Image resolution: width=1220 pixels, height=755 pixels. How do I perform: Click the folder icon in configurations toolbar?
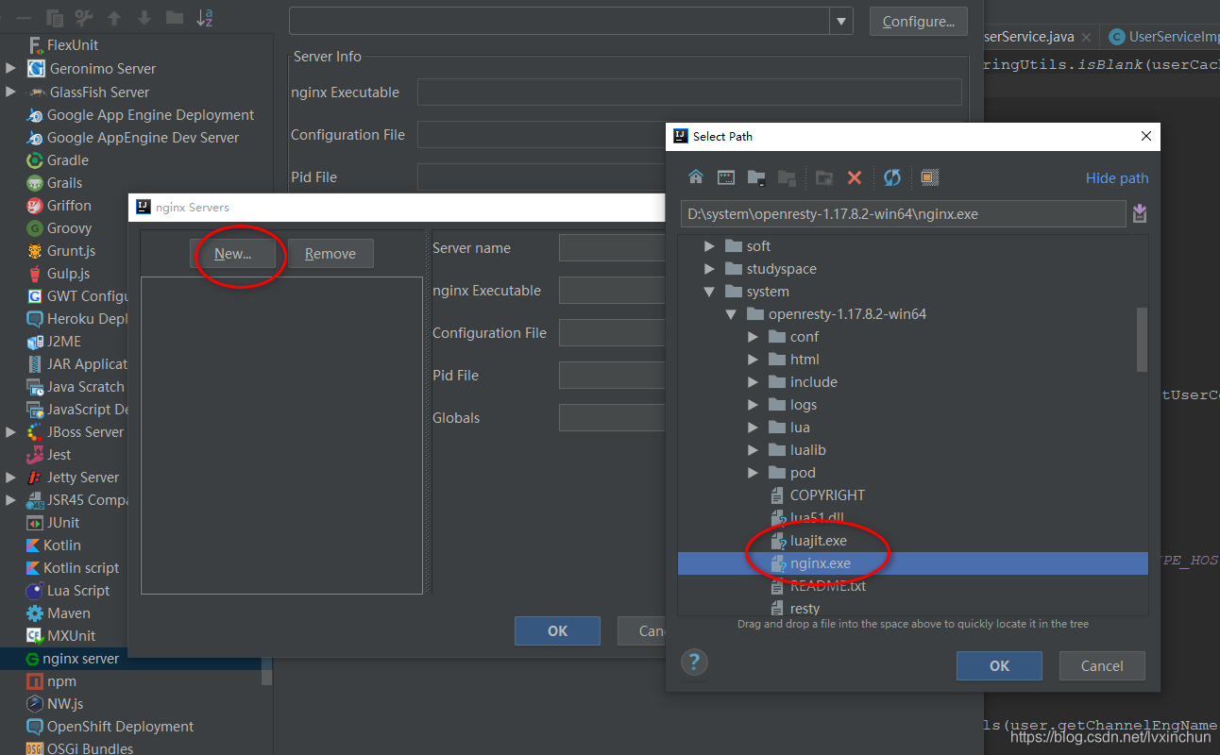pos(175,17)
